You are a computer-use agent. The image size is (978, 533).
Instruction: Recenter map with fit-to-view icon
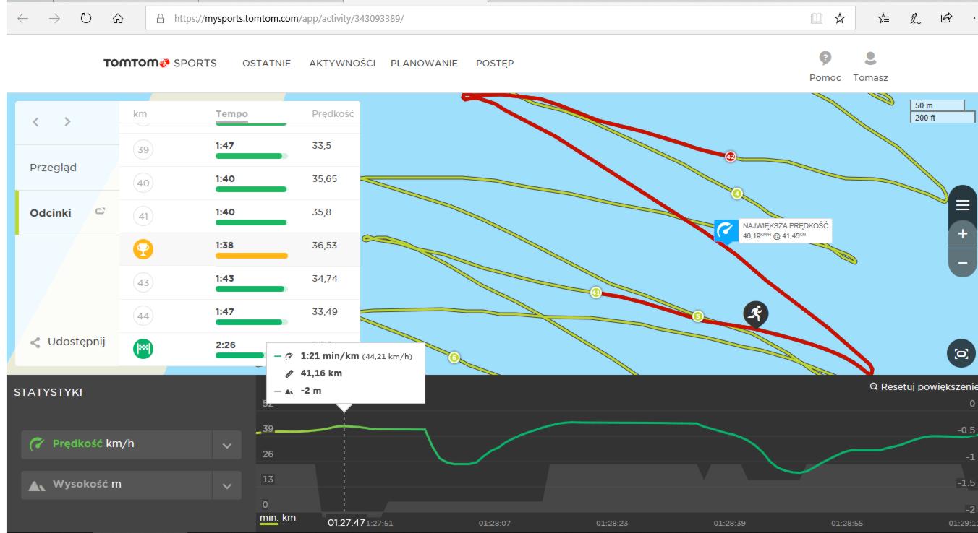coord(961,353)
